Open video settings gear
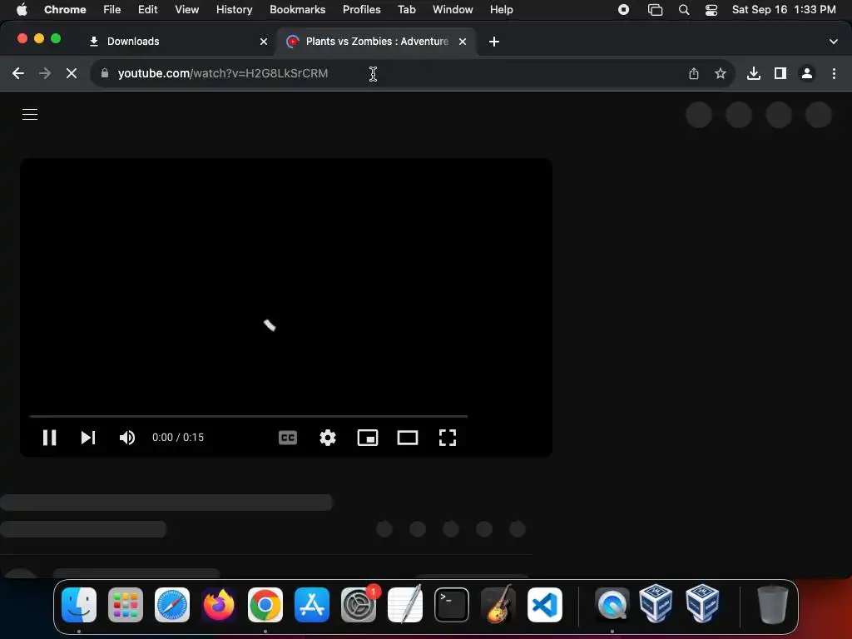The image size is (852, 639). coord(328,438)
